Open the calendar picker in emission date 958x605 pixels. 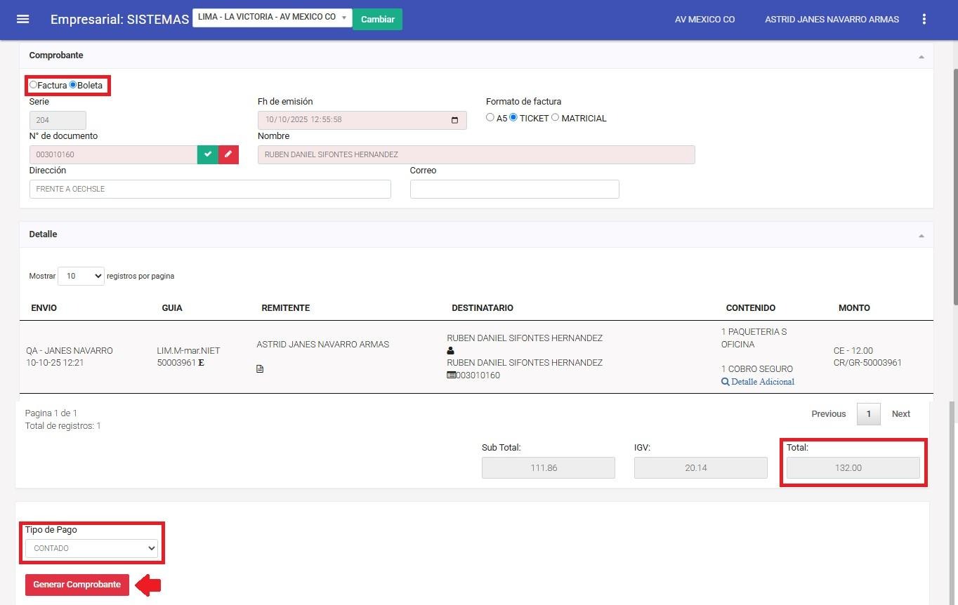[455, 120]
